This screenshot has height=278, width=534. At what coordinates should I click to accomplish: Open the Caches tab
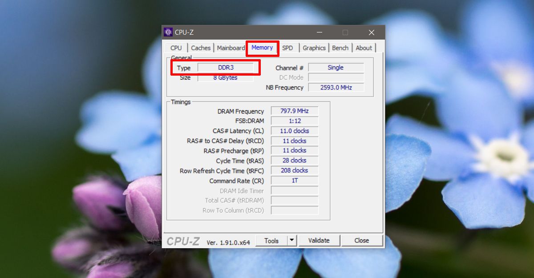201,48
